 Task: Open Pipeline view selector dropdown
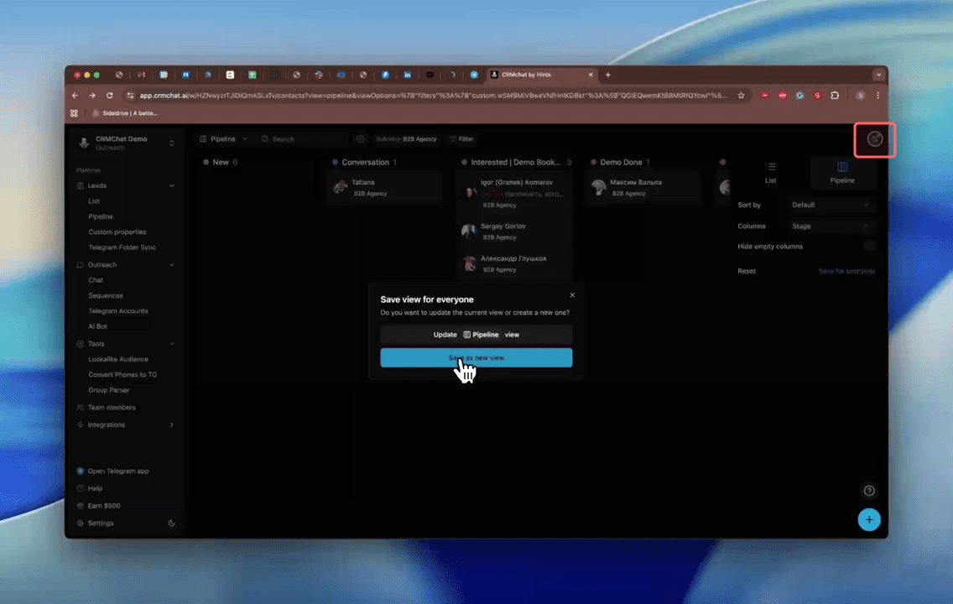pos(223,139)
